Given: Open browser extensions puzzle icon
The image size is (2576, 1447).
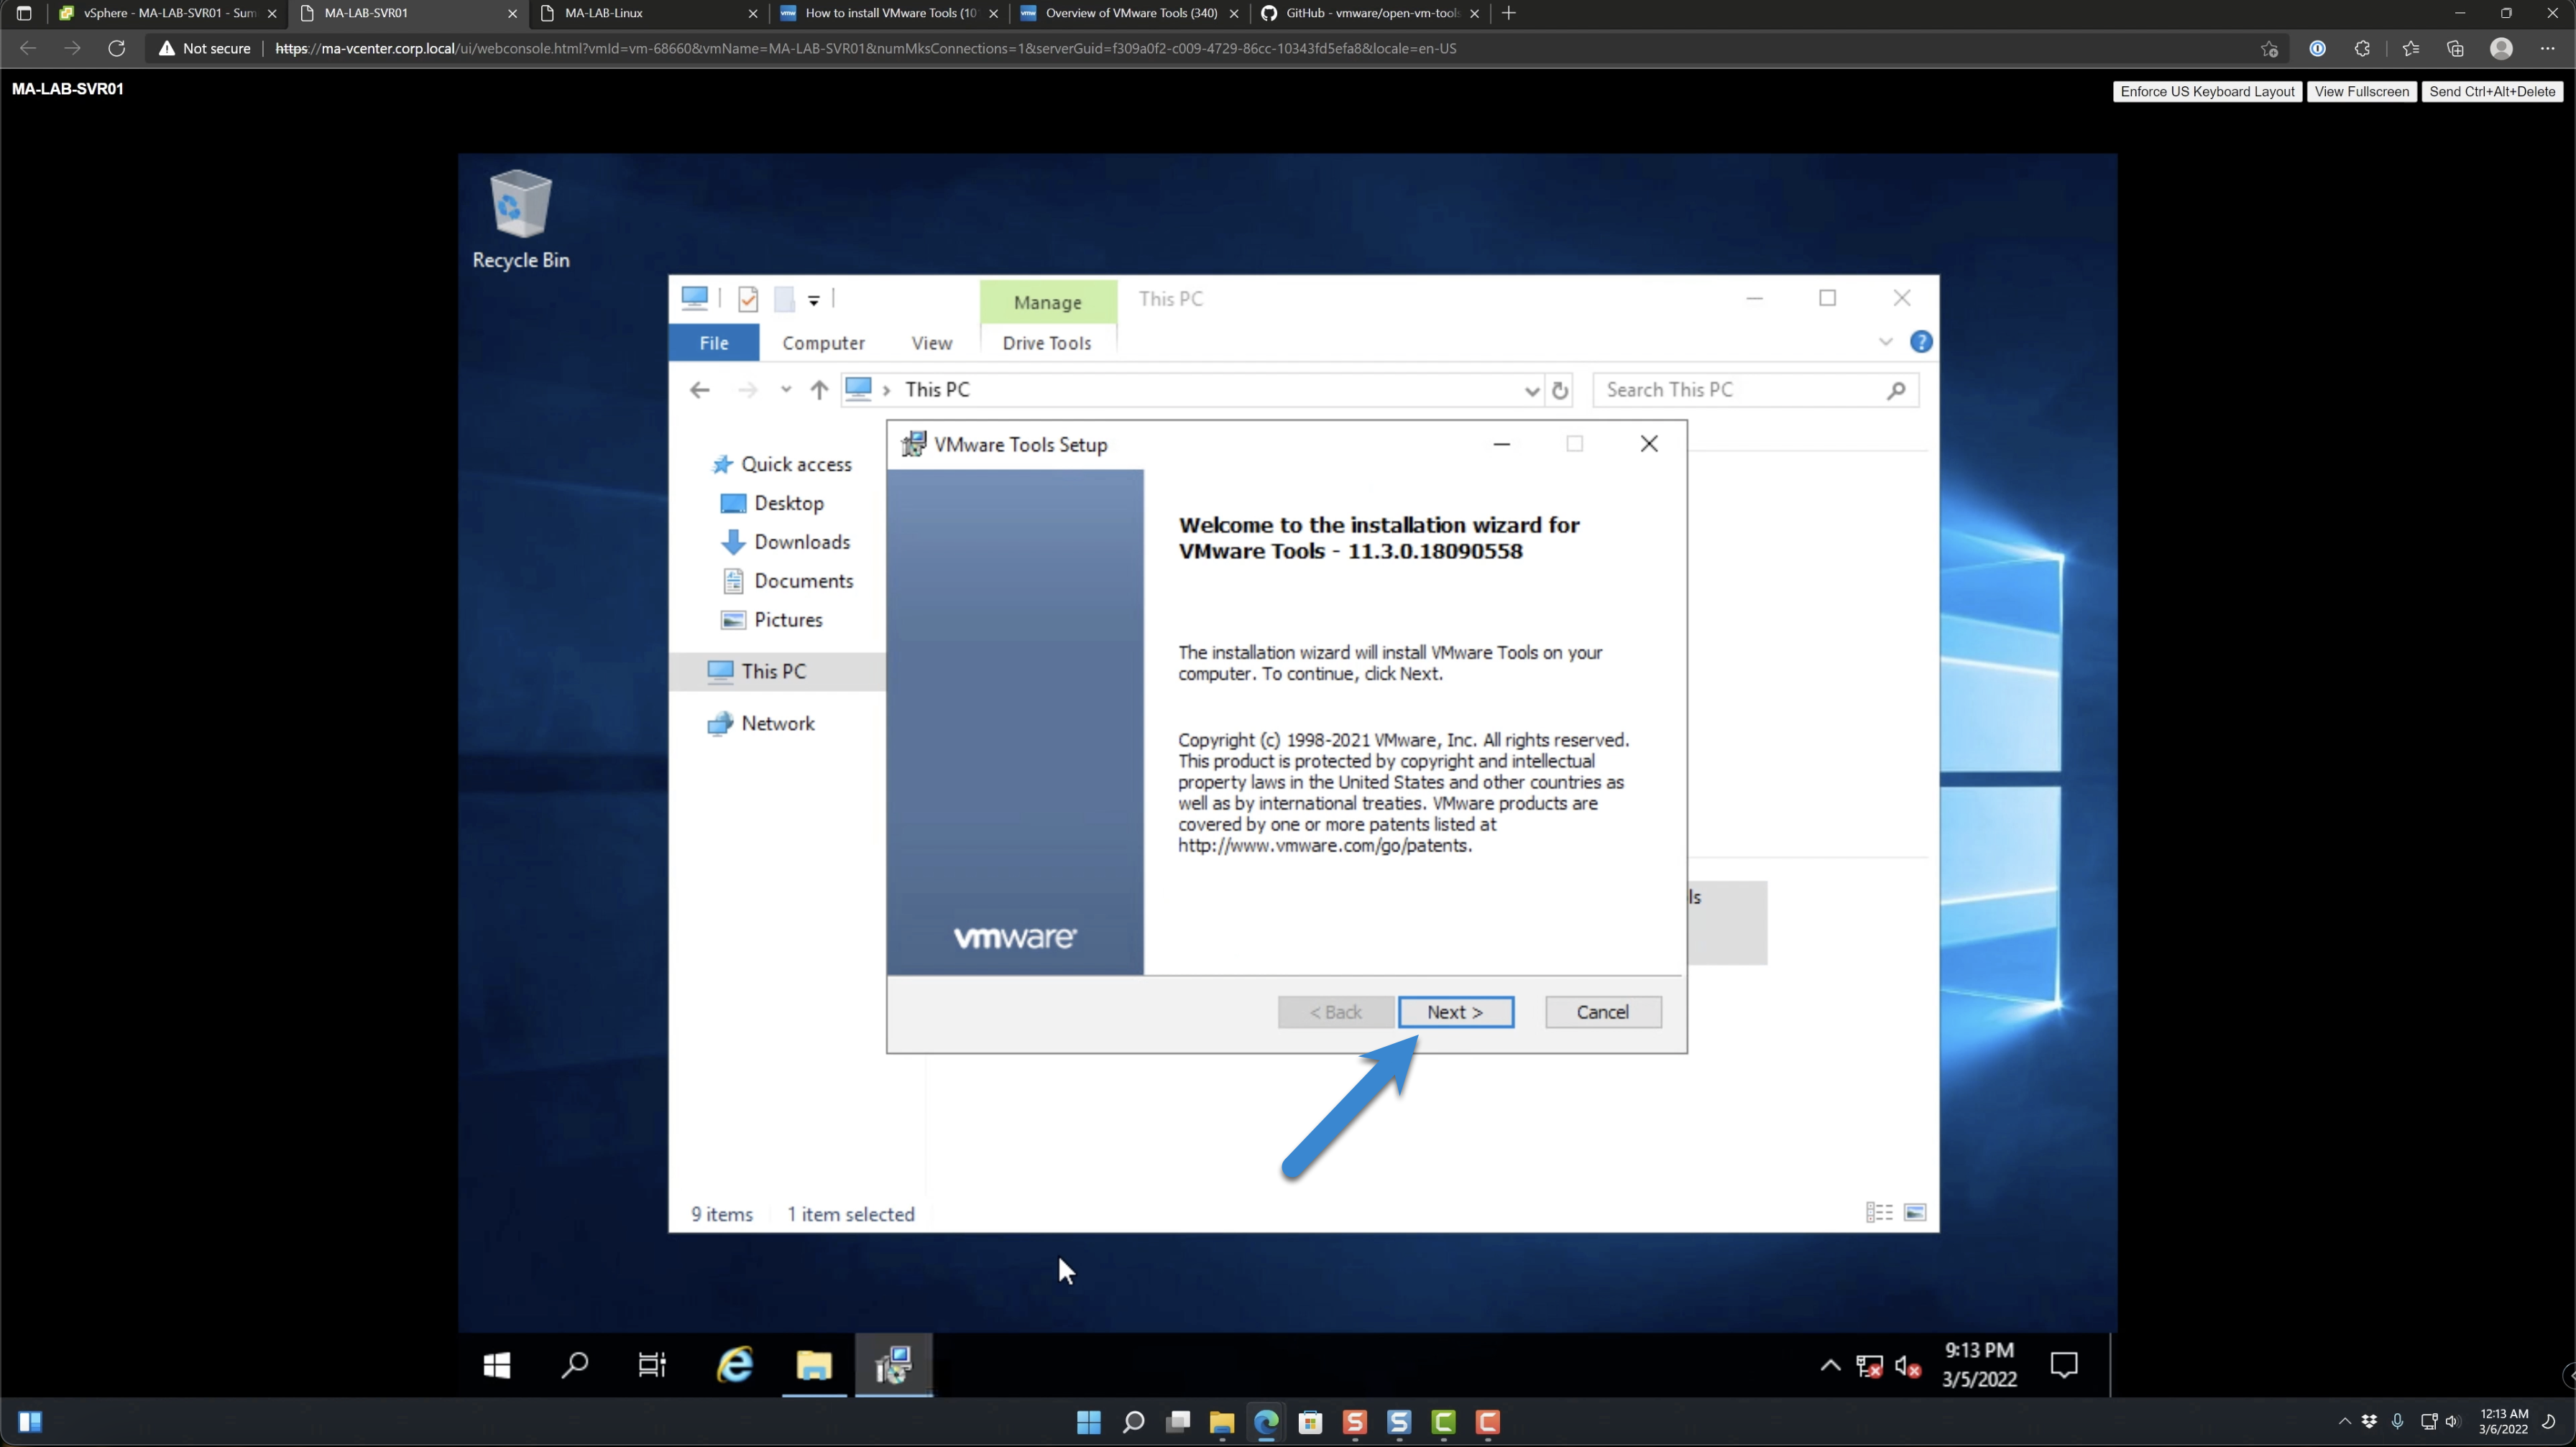Looking at the screenshot, I should pyautogui.click(x=2362, y=48).
